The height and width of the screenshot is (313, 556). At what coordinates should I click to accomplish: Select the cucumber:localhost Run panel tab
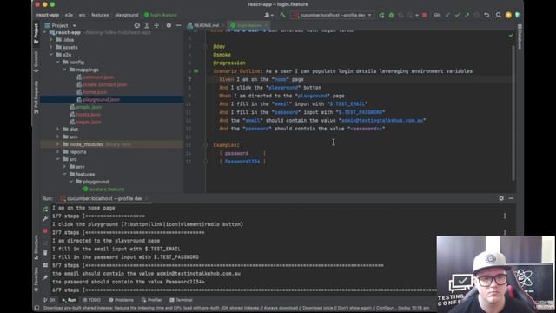click(x=103, y=199)
